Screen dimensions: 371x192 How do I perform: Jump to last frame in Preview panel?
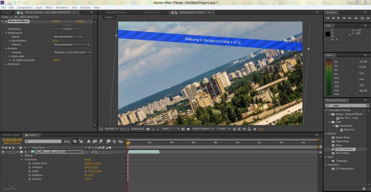(x=349, y=18)
